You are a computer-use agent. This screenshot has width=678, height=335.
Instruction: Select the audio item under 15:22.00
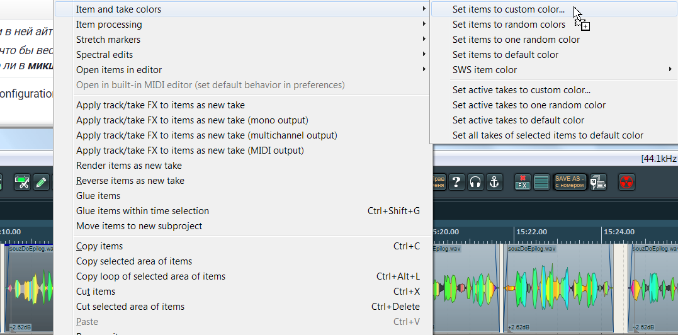click(x=560, y=288)
